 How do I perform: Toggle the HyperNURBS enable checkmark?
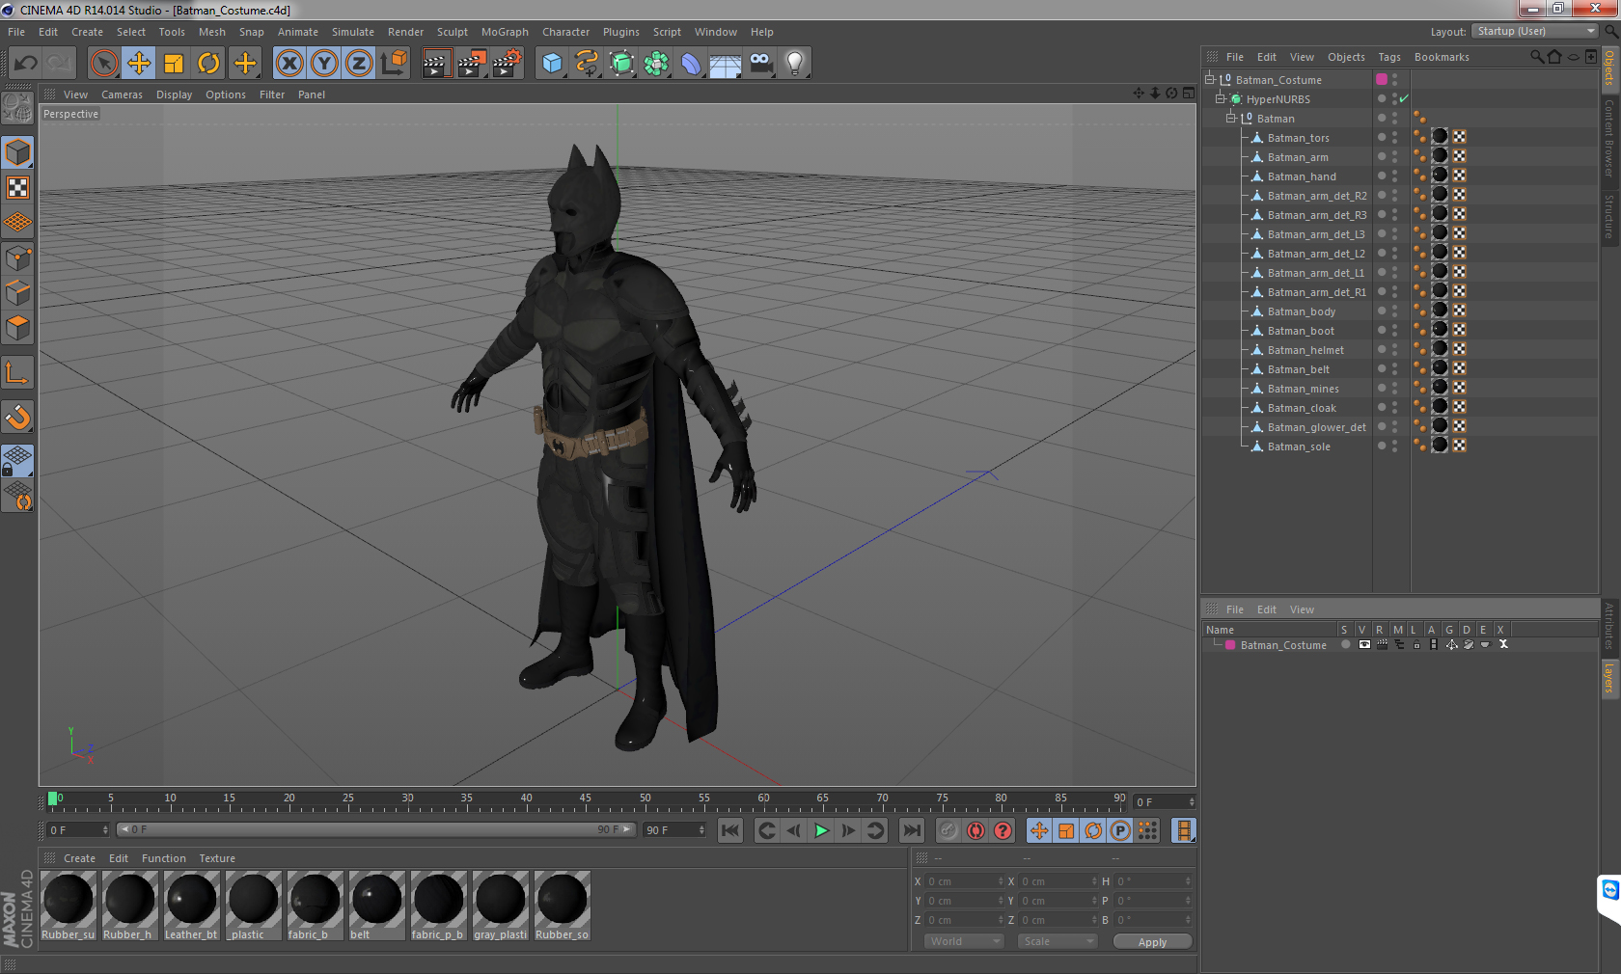(x=1404, y=98)
